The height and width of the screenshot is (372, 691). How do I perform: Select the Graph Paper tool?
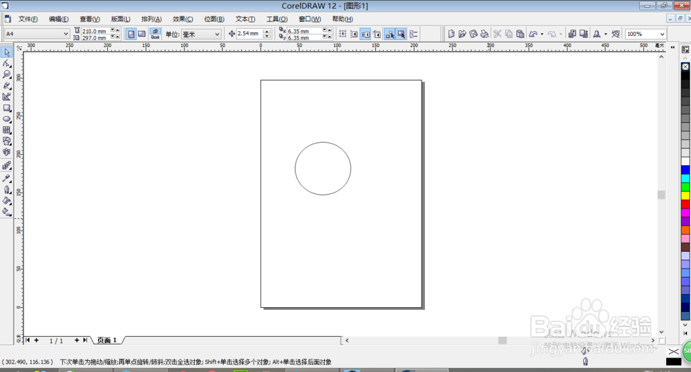tap(7, 130)
